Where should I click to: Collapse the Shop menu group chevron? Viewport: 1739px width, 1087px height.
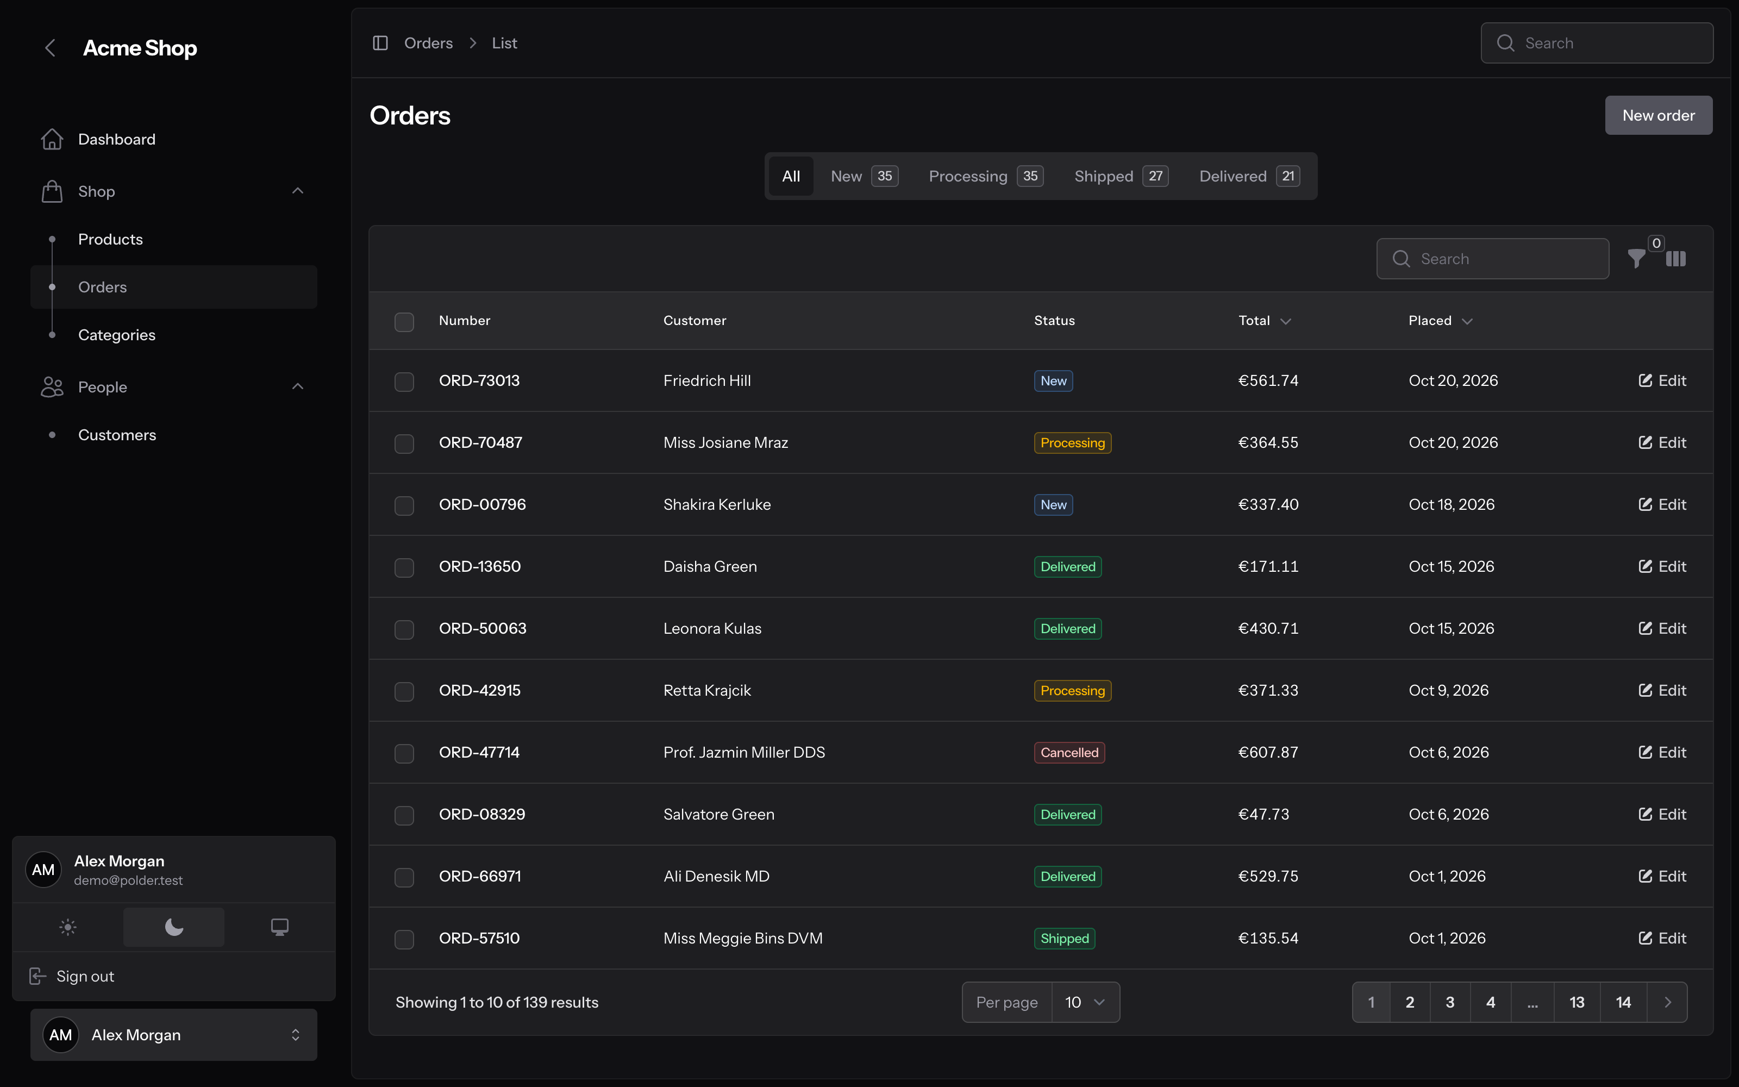click(x=297, y=191)
